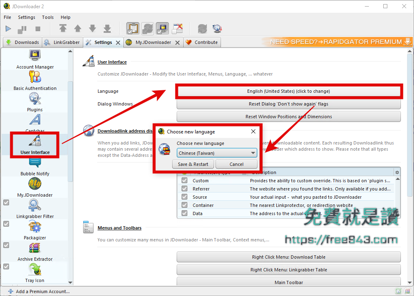Open the Plugins settings section
The image size is (414, 296).
35,102
